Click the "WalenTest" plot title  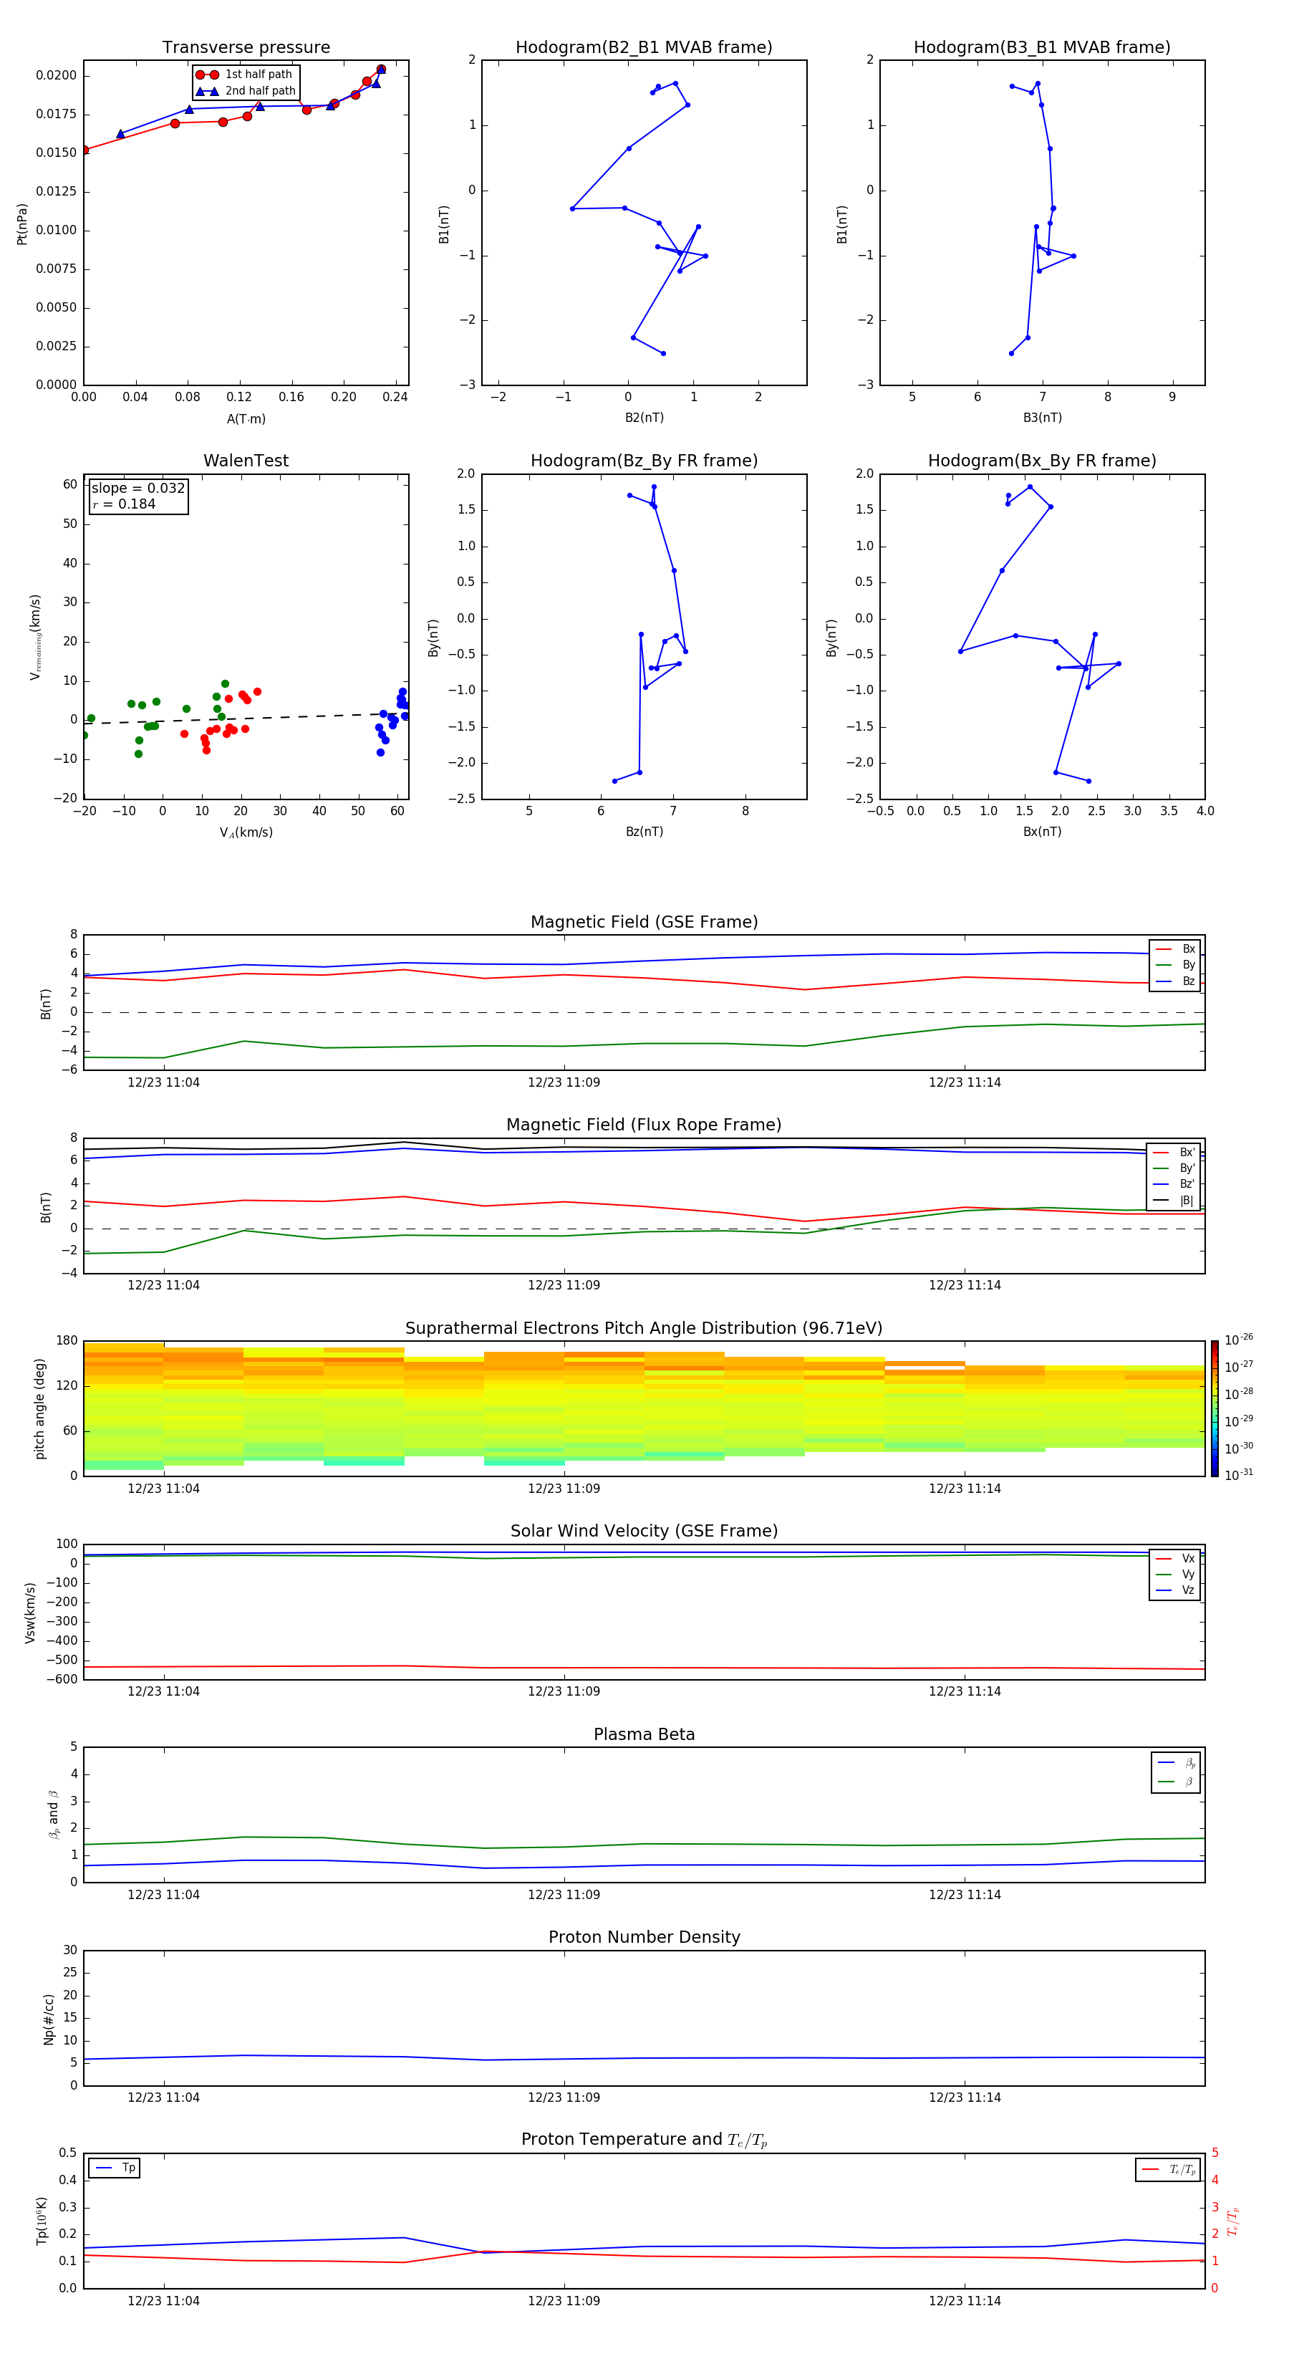coord(246,461)
